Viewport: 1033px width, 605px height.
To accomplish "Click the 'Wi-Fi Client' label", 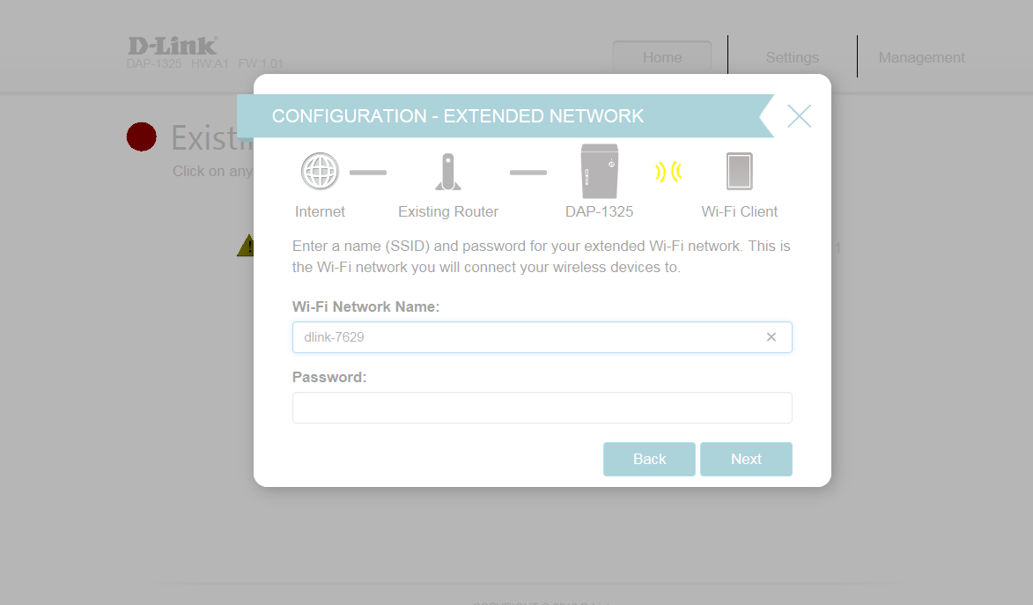I will (739, 211).
